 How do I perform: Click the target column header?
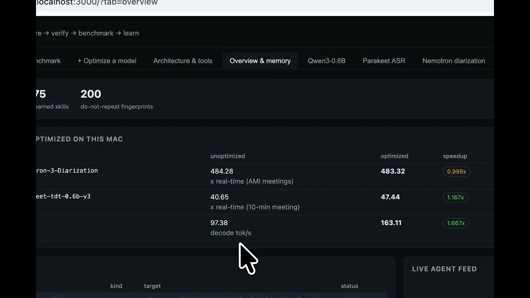(x=152, y=286)
